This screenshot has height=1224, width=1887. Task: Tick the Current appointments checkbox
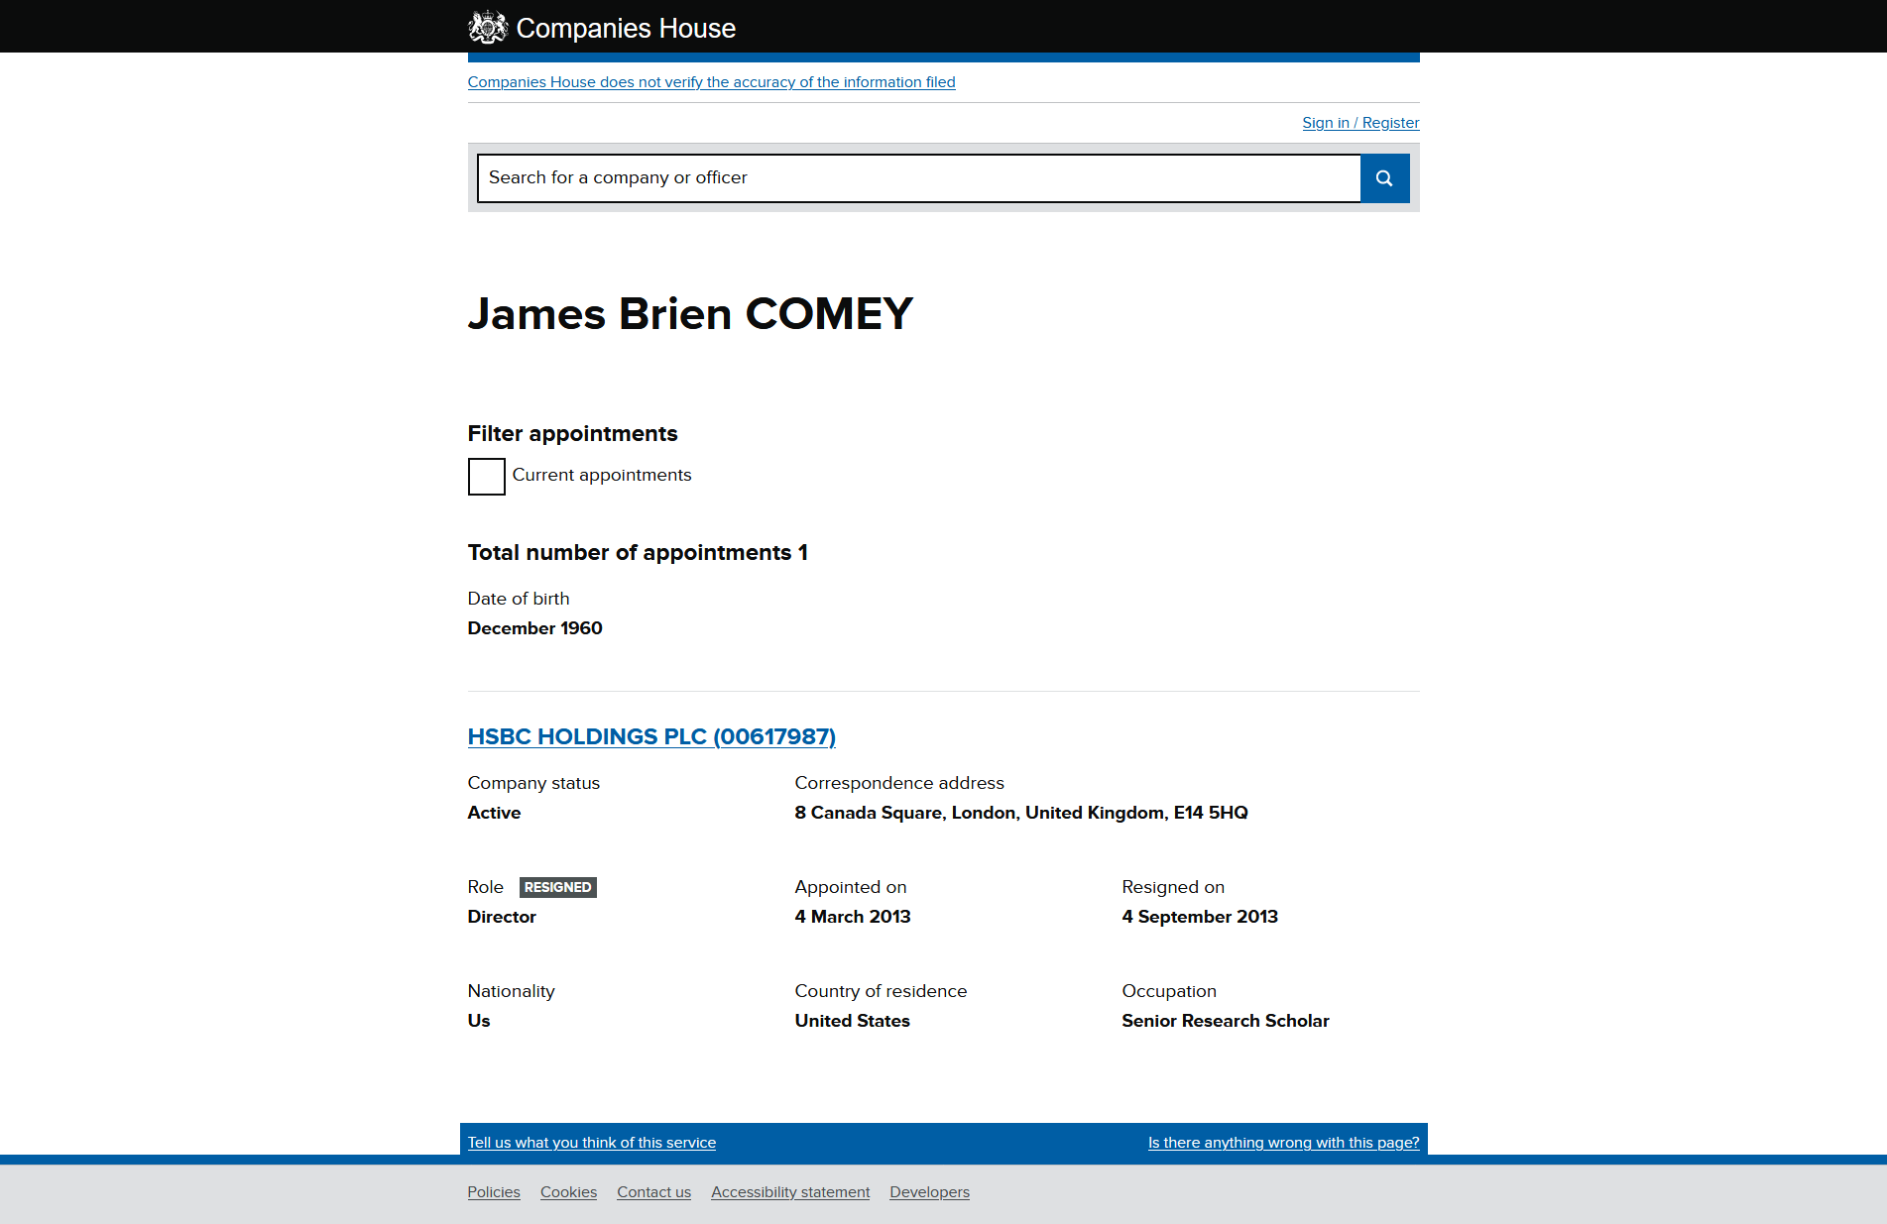pyautogui.click(x=487, y=477)
